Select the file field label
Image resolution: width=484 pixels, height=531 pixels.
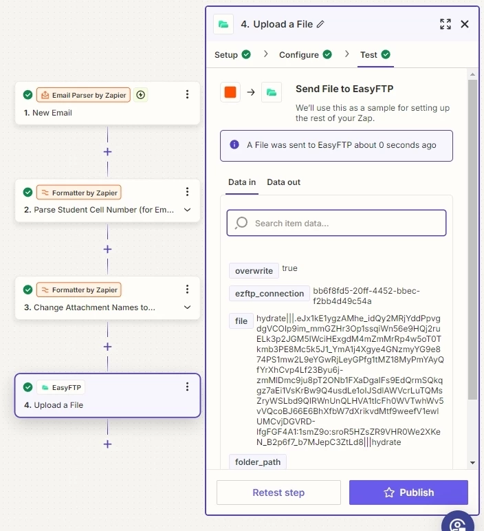[241, 321]
